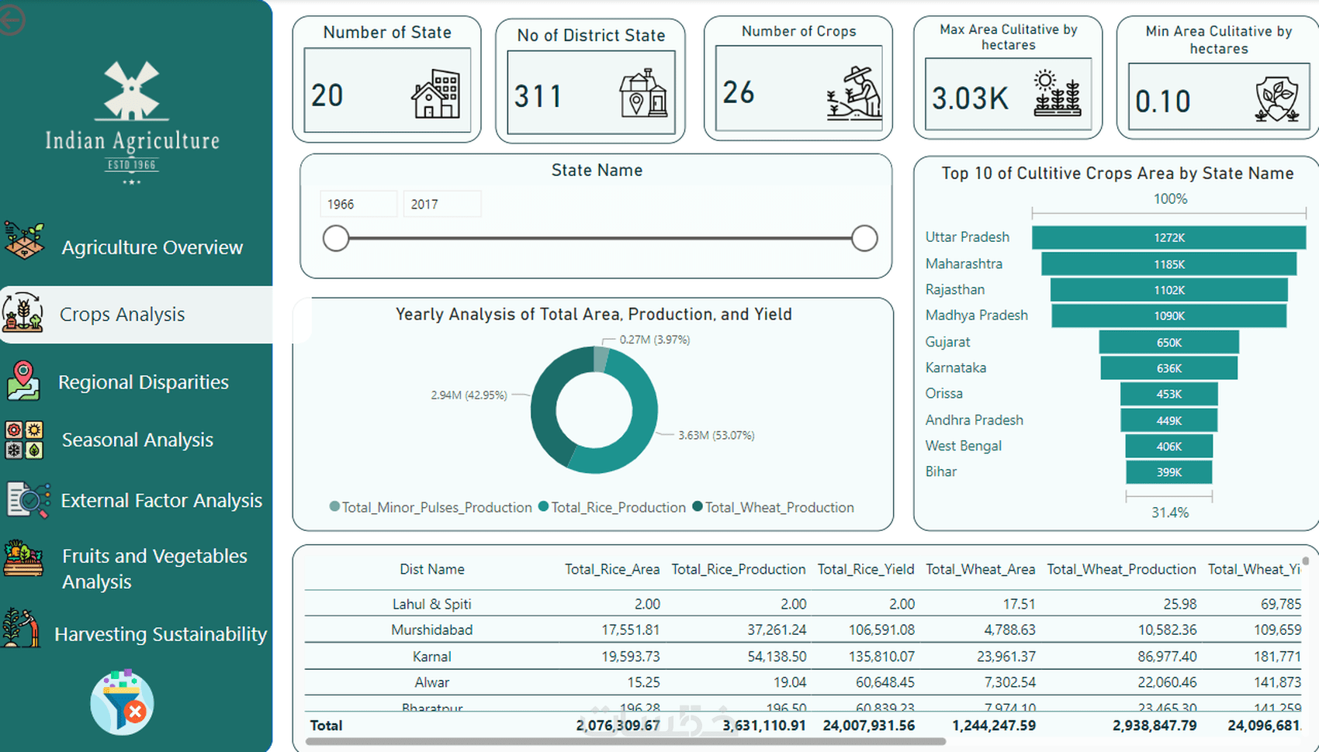
Task: Click the minor pulses donut segment
Action: click(601, 358)
